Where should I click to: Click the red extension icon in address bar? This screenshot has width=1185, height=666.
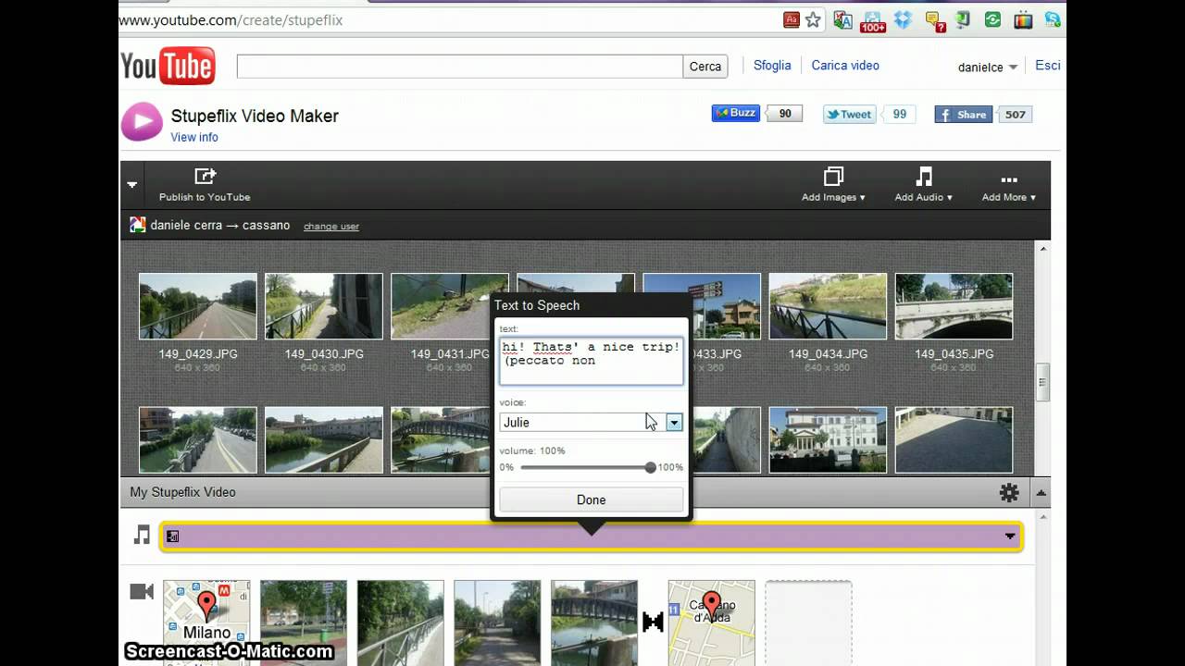pos(792,19)
